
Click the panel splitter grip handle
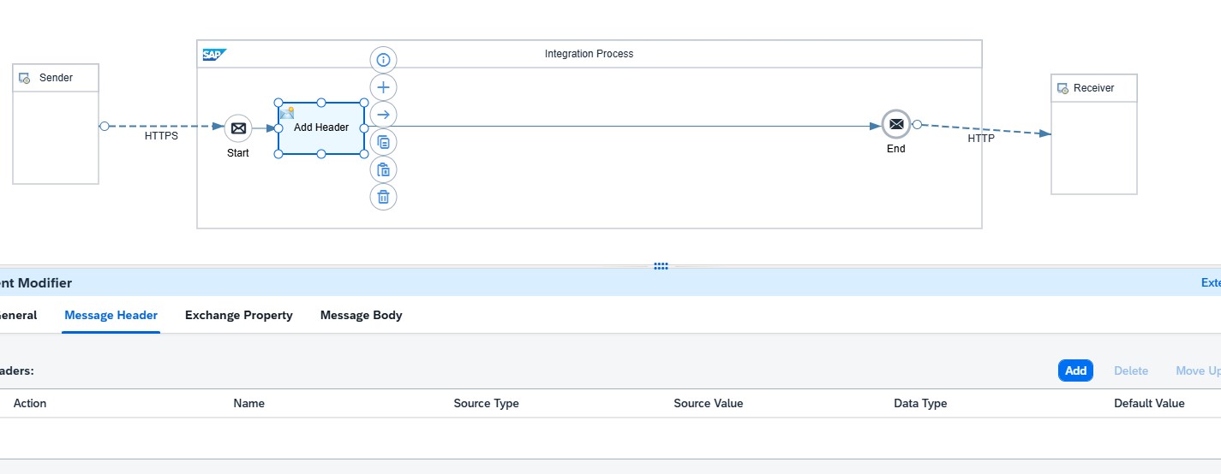[661, 266]
